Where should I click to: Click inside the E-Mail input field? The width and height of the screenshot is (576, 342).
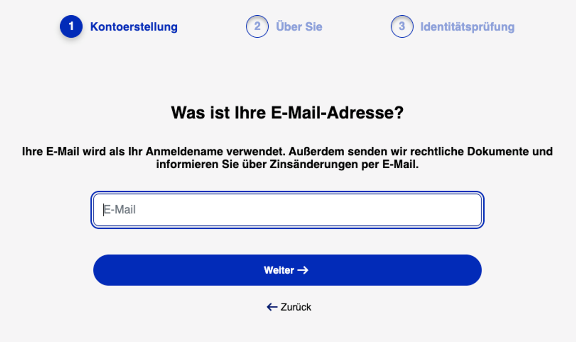[x=288, y=210]
